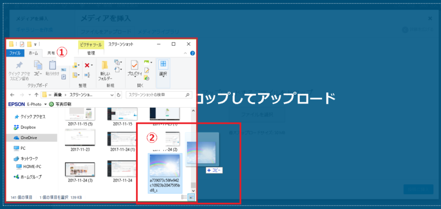Click ファイルを選択 button in background dialog

coord(257,114)
